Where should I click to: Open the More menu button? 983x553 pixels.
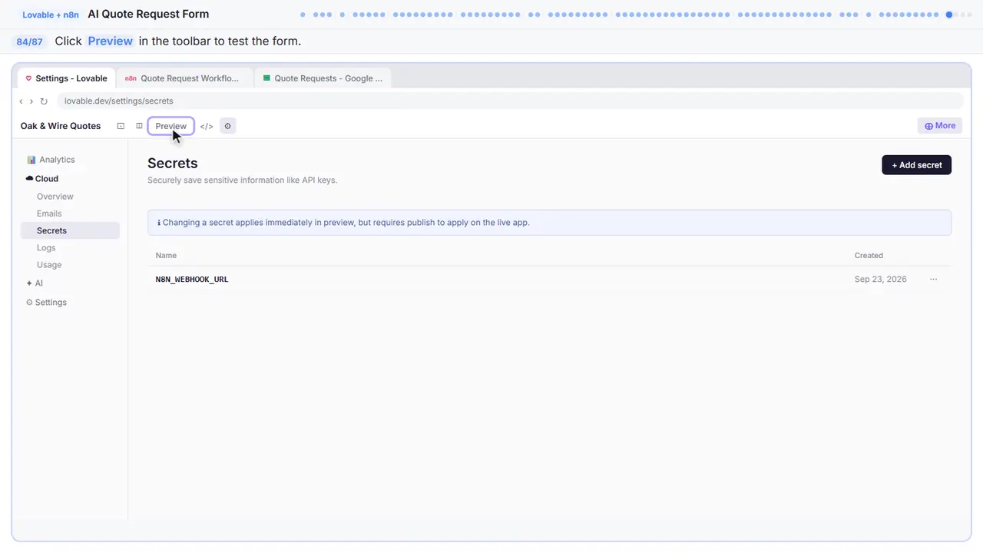coord(940,126)
